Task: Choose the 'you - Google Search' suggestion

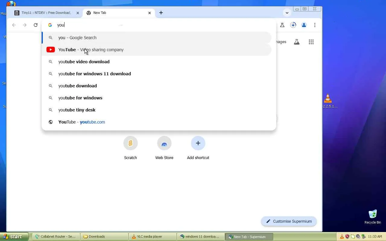Action: (157, 38)
